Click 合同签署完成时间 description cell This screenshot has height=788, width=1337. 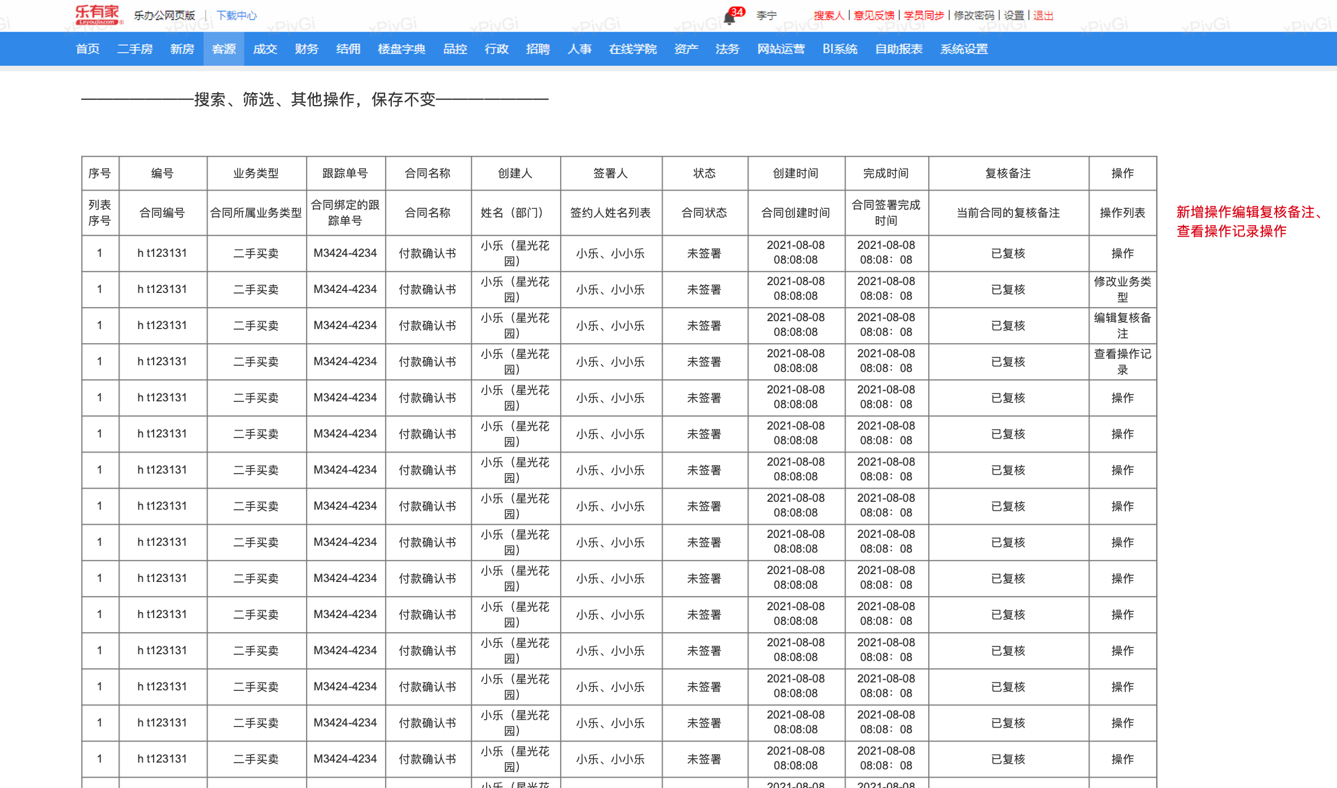point(886,213)
